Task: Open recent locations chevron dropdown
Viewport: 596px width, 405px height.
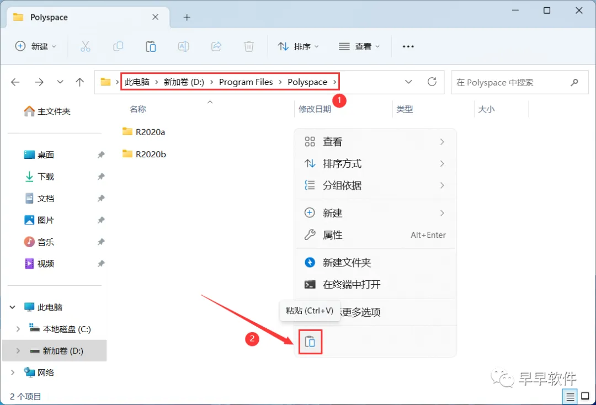Action: (60, 82)
